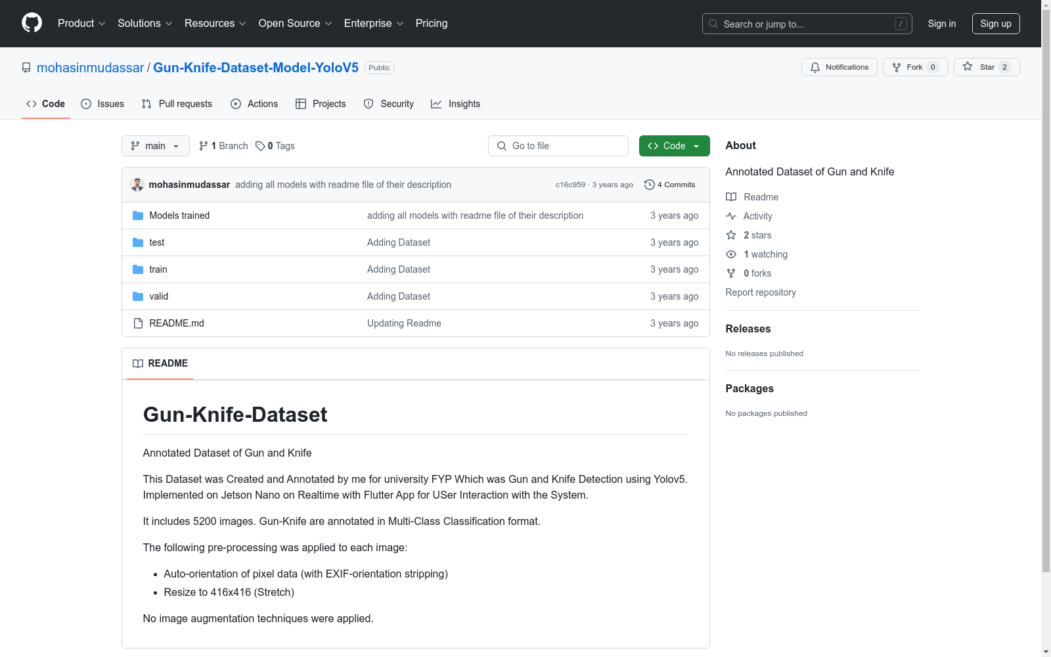Open test folder's Adding Dataset commit message
The height and width of the screenshot is (657, 1051).
click(399, 242)
